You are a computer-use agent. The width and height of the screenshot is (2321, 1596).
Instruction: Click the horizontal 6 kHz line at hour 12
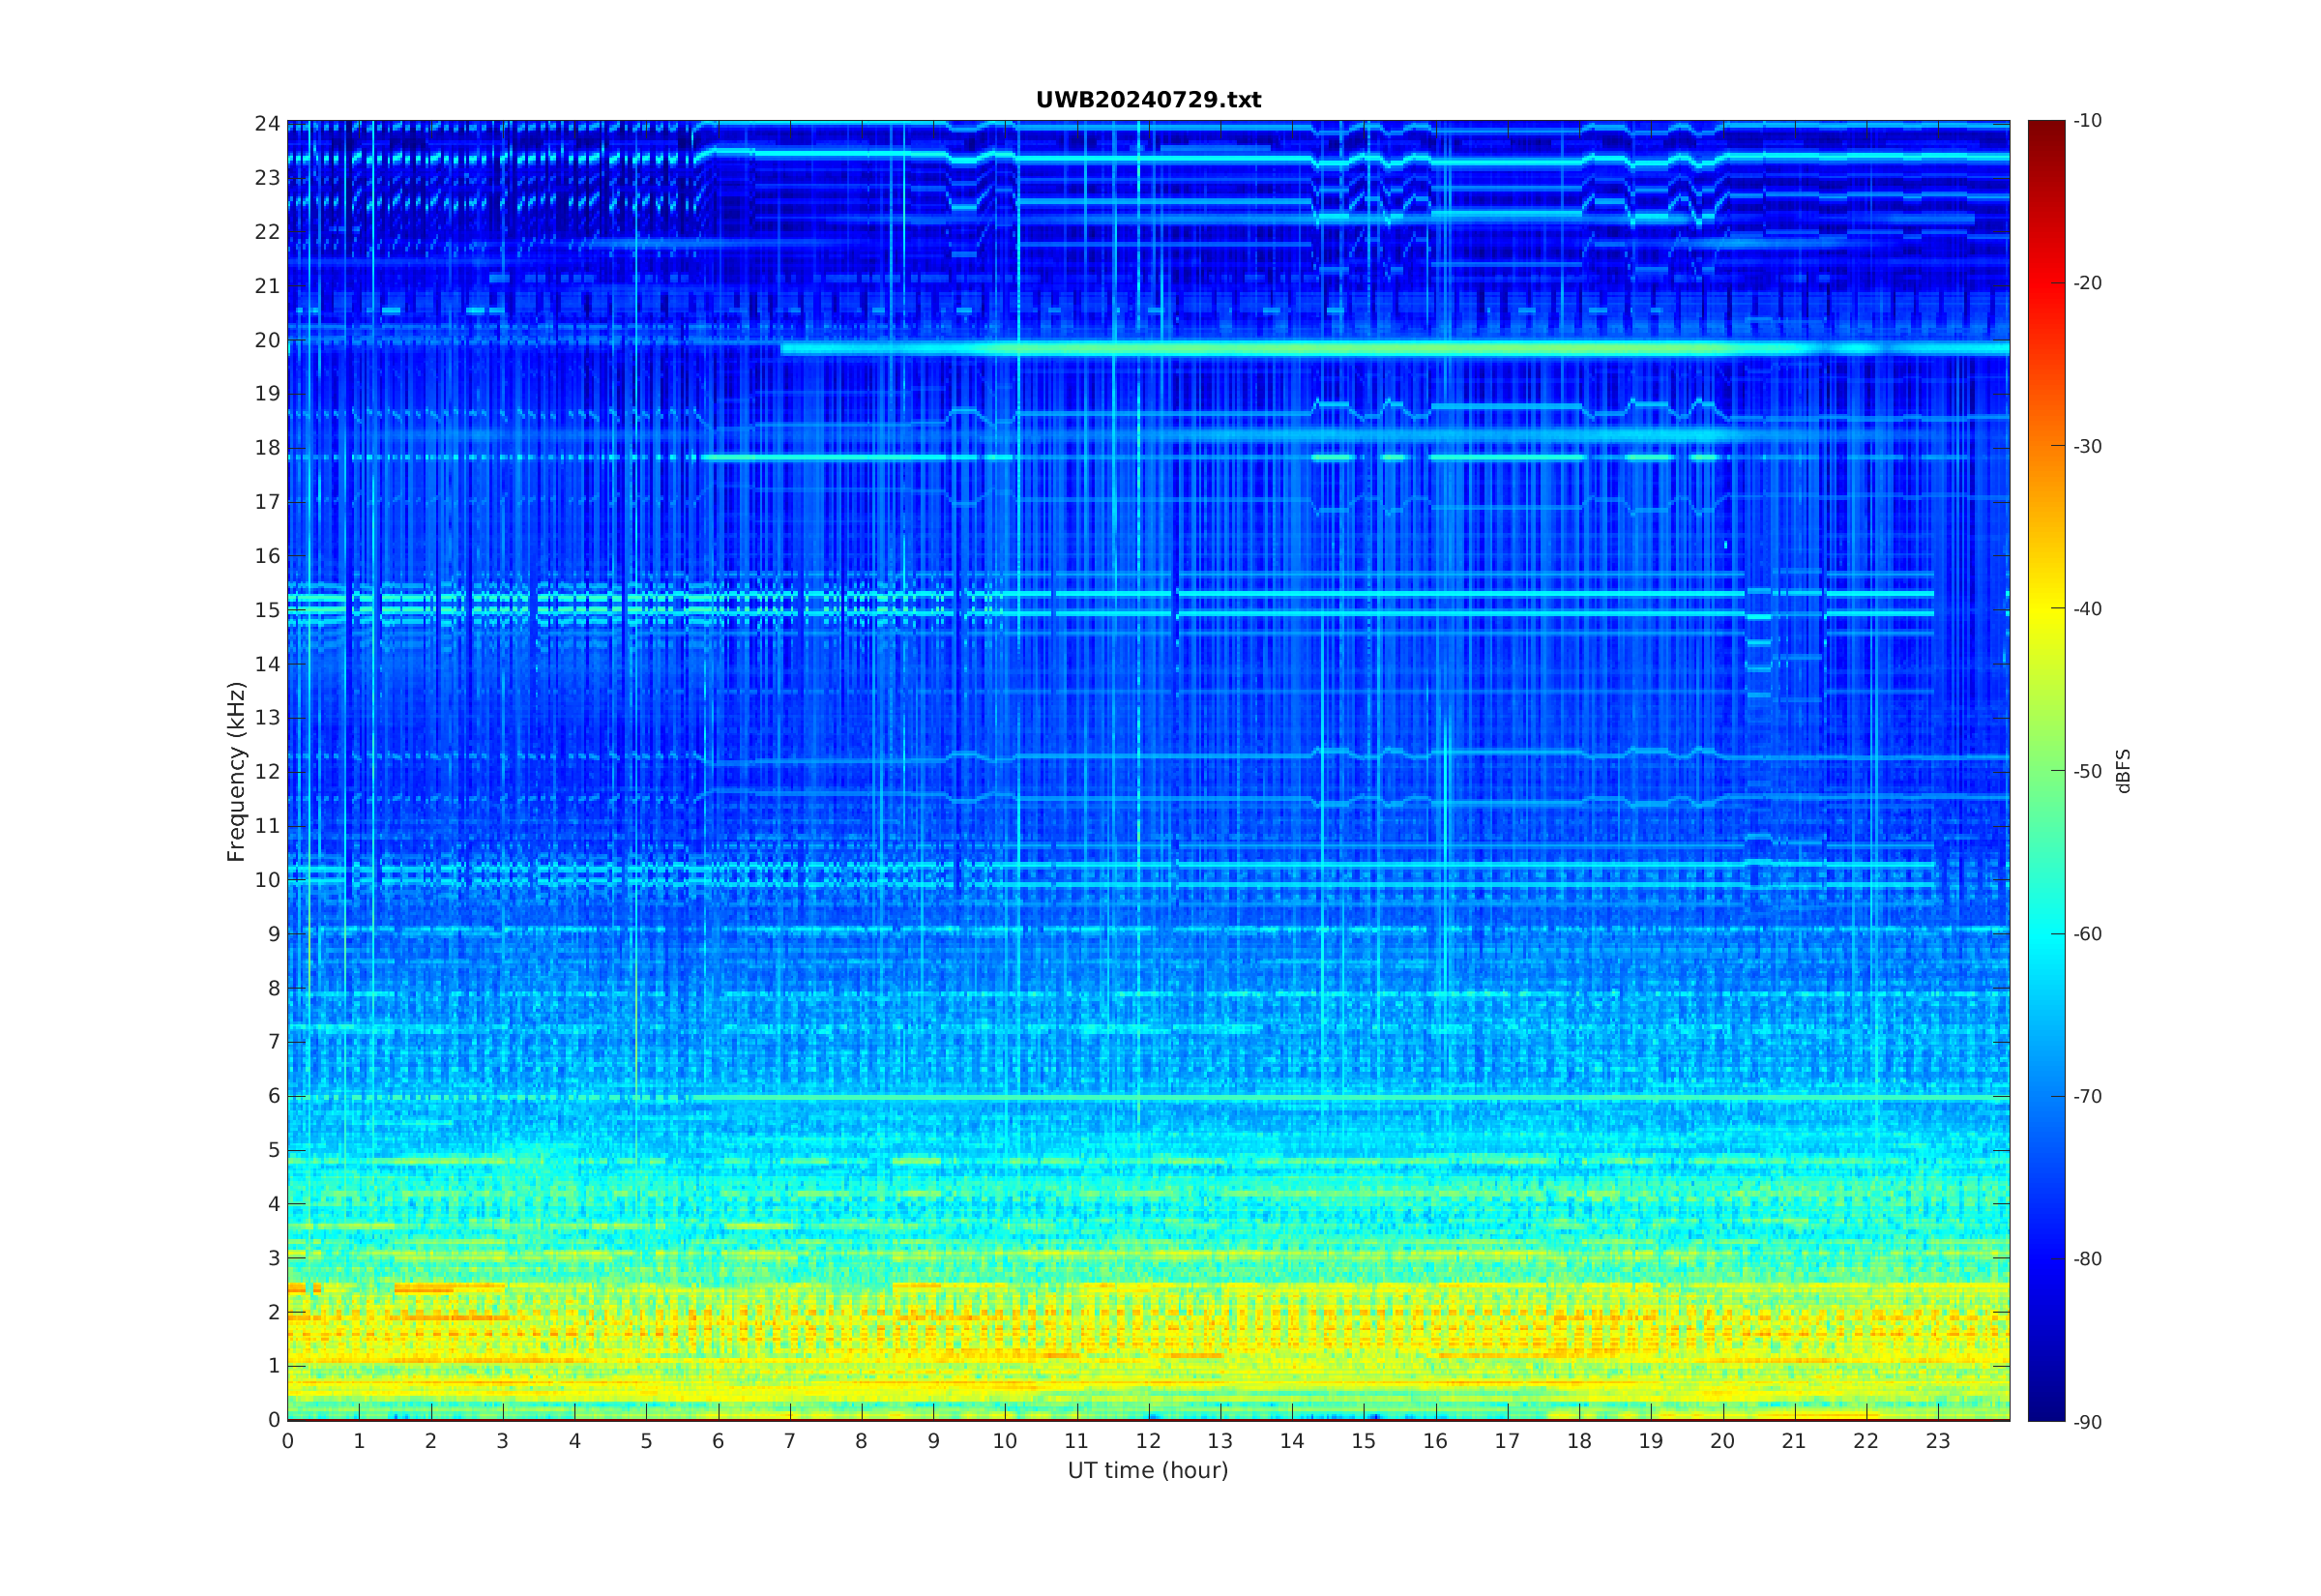tap(1148, 1098)
